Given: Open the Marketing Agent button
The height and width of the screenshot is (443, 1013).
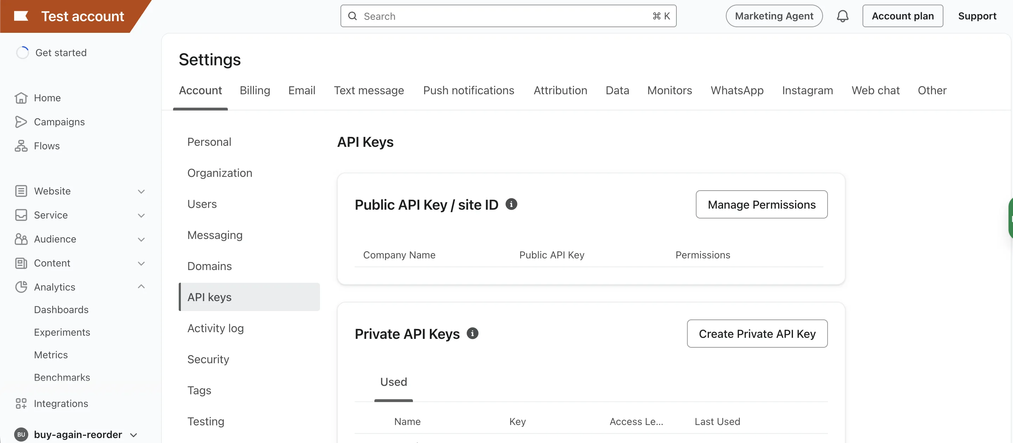Looking at the screenshot, I should tap(774, 16).
